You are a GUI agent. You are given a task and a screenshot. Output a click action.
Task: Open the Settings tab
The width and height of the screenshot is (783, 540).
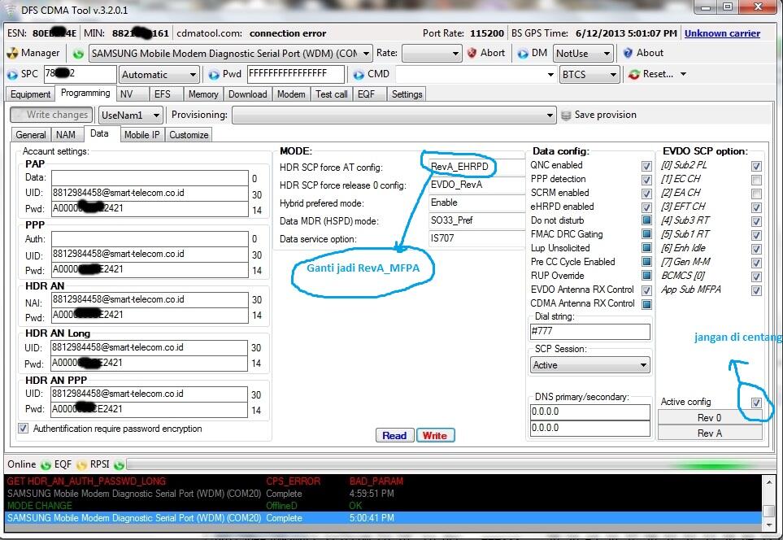(x=407, y=94)
